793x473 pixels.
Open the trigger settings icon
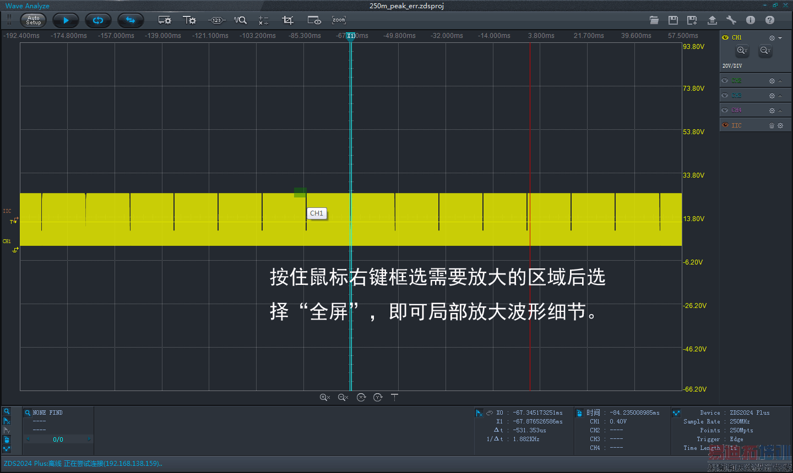(189, 20)
